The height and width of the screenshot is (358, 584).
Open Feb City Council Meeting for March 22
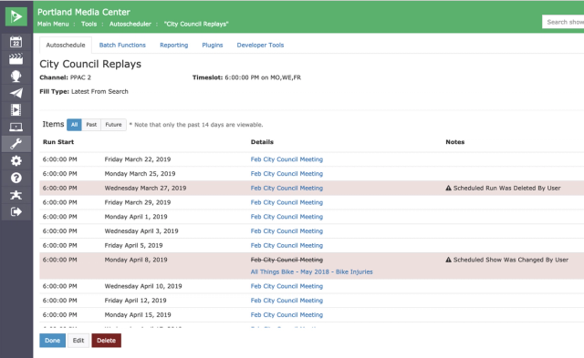coord(287,159)
